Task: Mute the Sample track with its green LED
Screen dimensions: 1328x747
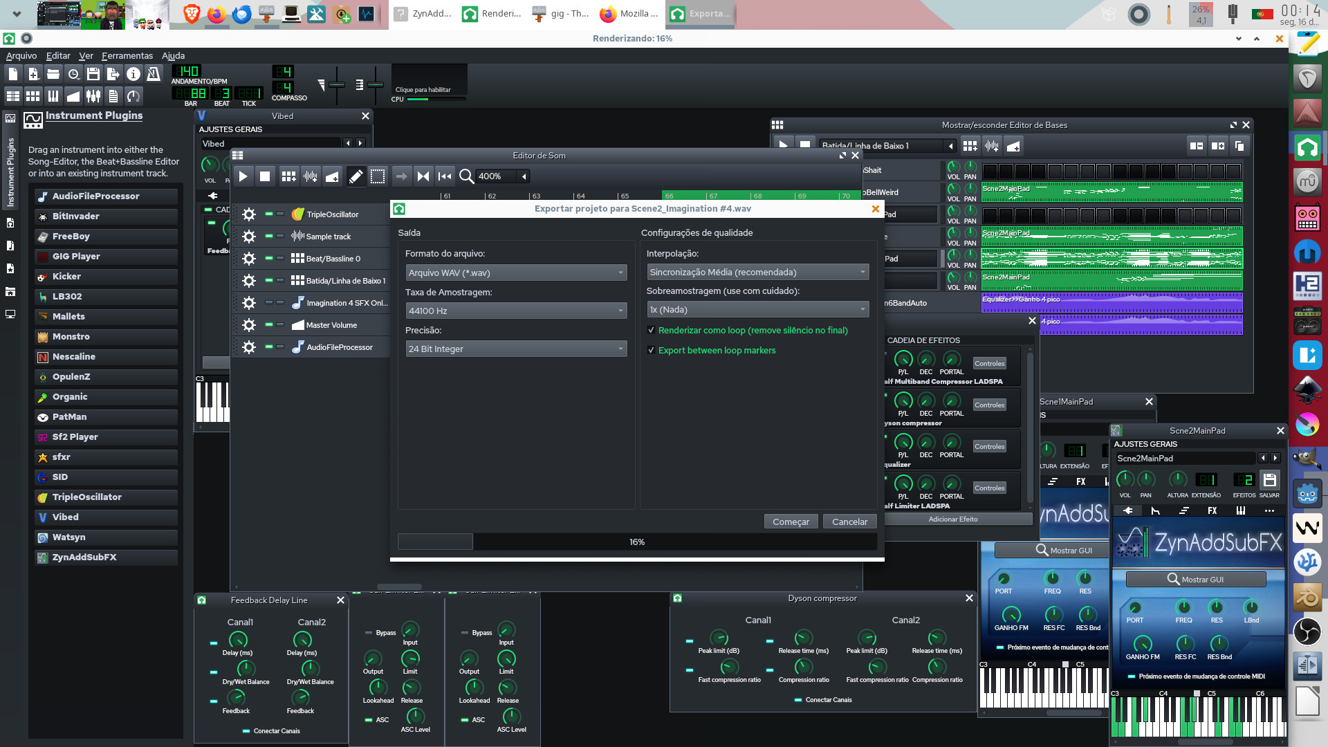Action: coord(269,237)
